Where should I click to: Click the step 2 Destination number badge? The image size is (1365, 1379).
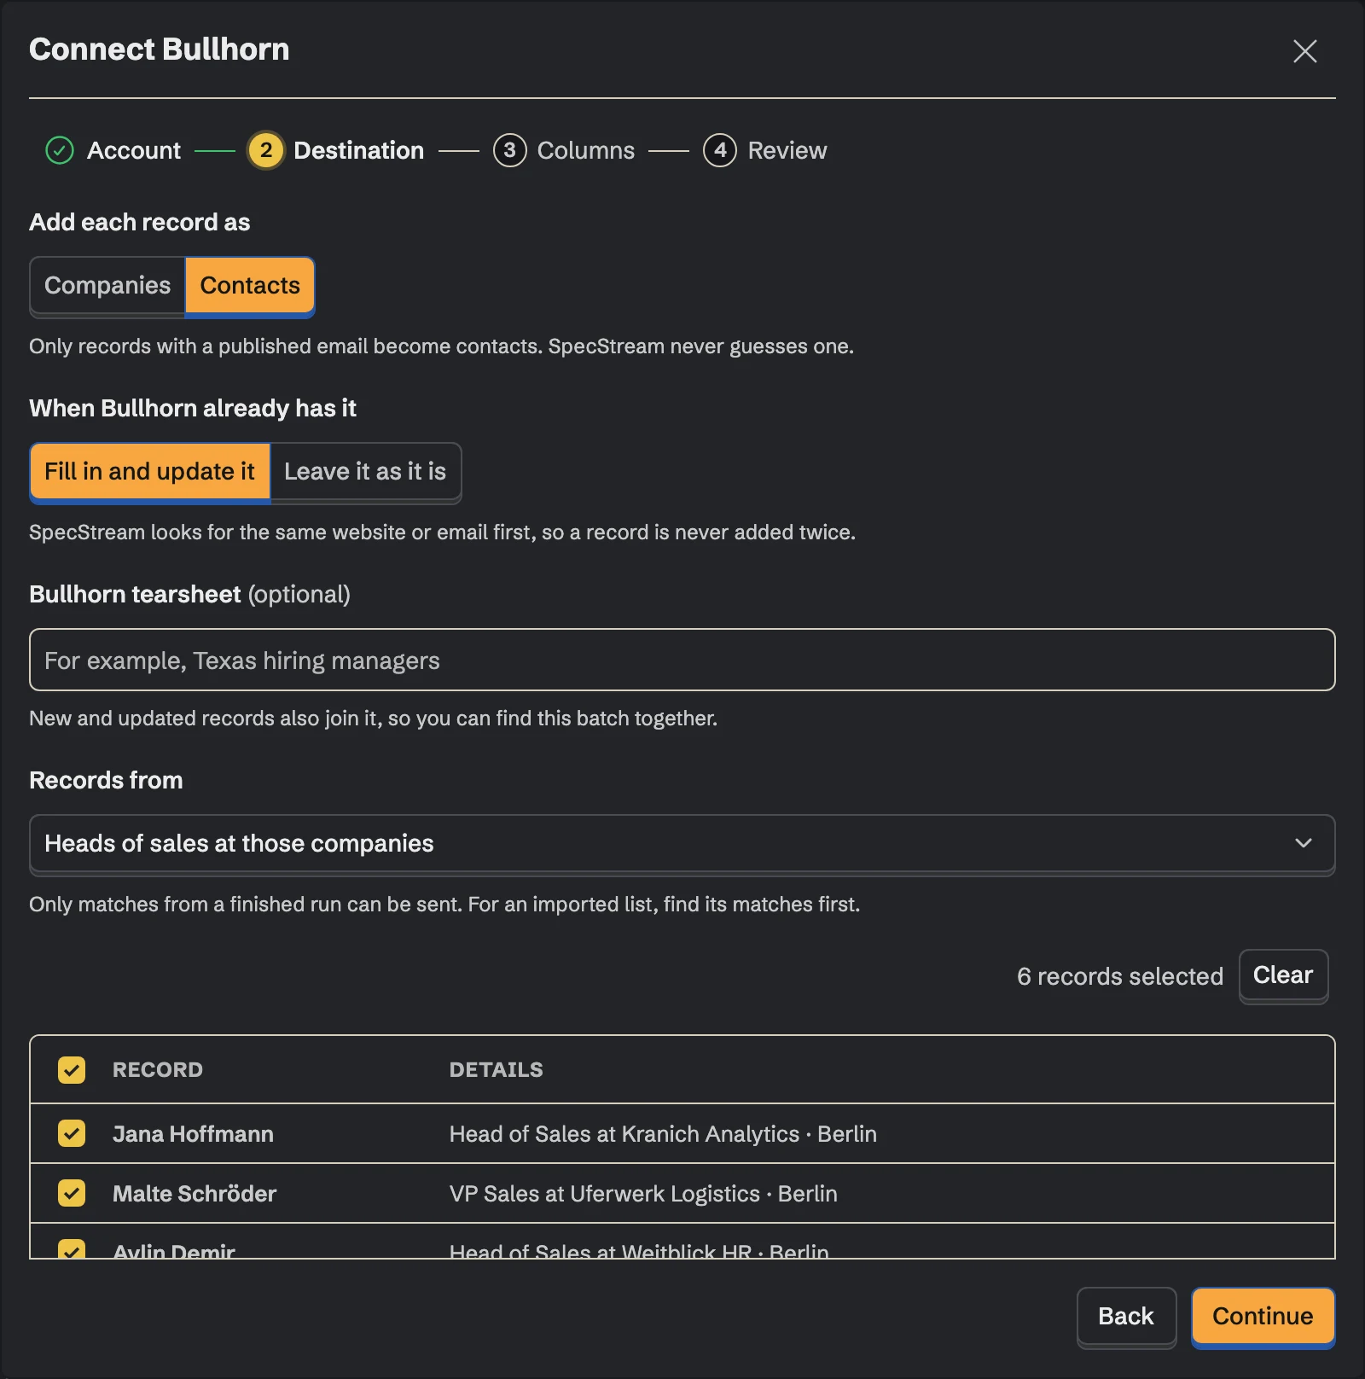click(x=266, y=151)
